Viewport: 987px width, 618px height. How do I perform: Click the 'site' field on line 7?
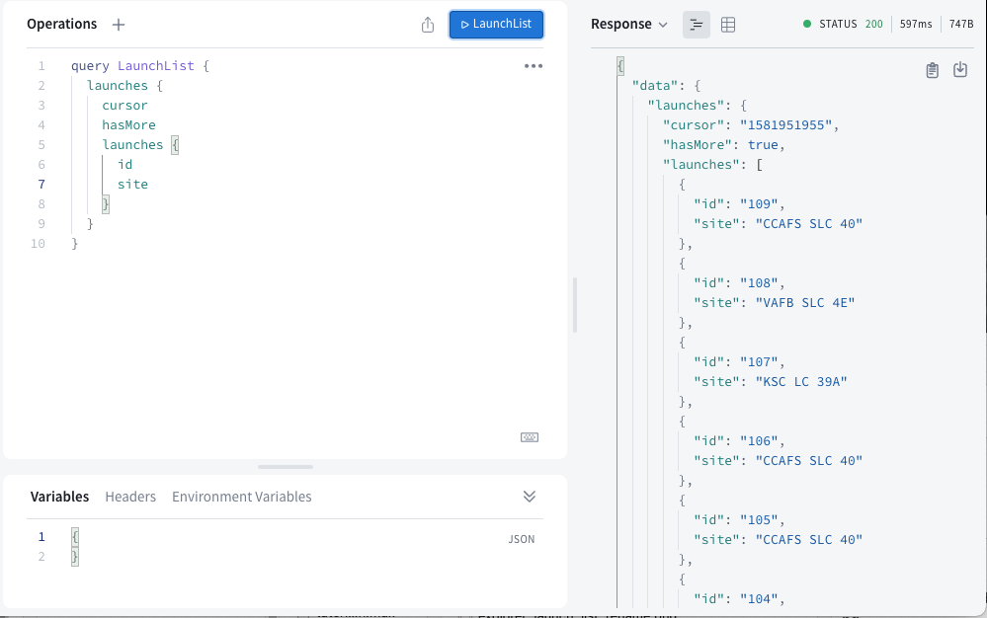pos(132,185)
